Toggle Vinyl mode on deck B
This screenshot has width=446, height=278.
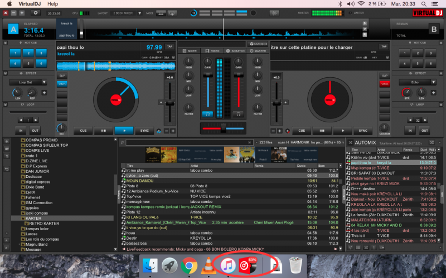point(385,84)
